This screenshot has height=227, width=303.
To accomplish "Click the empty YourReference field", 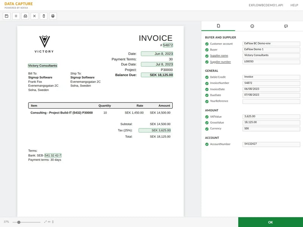I will (x=271, y=101).
